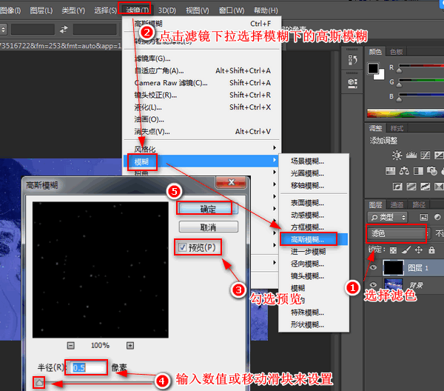This screenshot has width=444, height=391.
Task: Choose 滤镜库(G)... from the filter menu
Action: tap(202, 59)
